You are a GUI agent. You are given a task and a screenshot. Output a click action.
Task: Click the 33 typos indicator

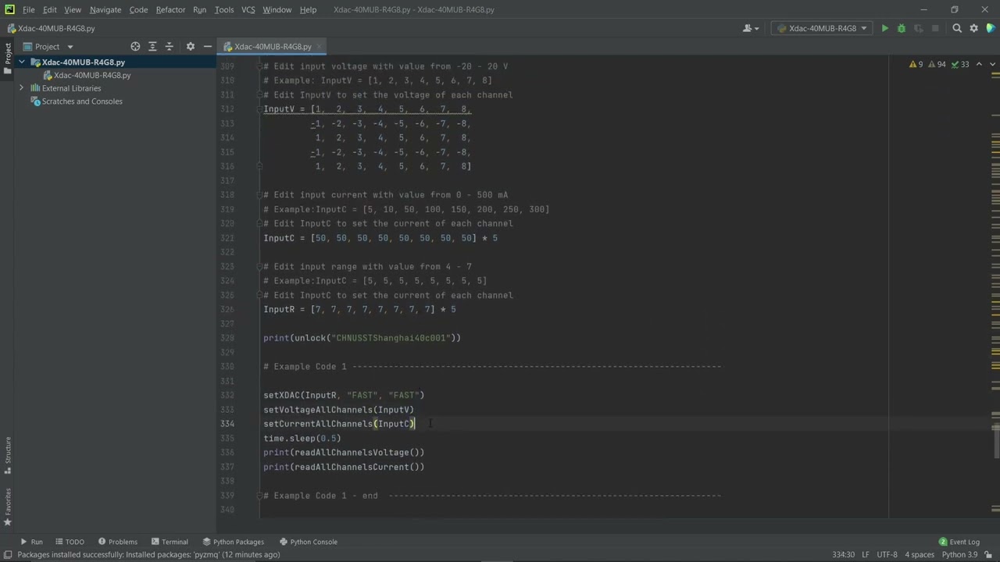click(960, 65)
